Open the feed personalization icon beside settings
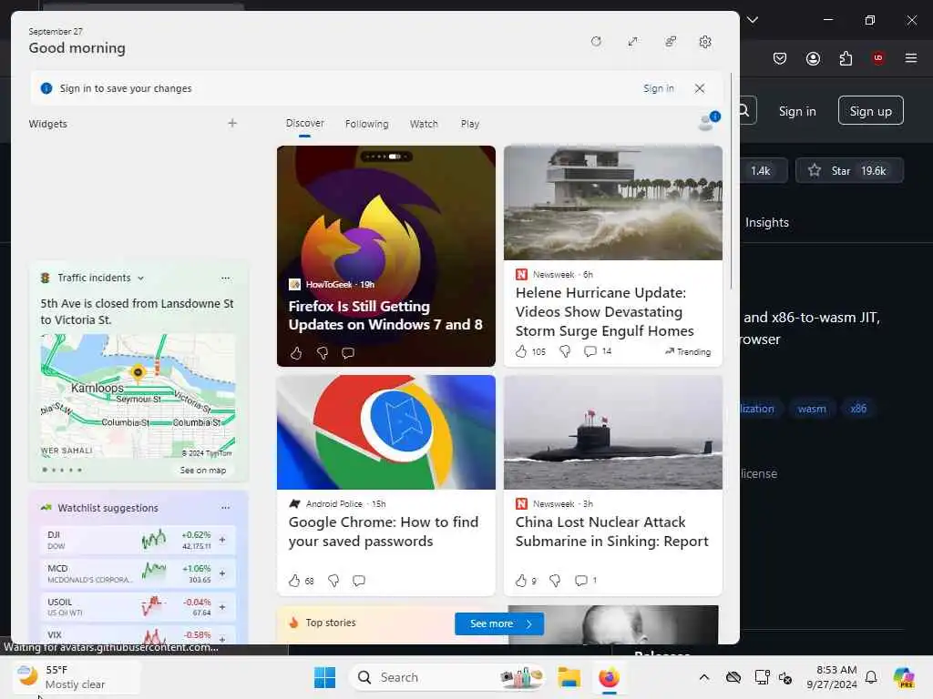 [670, 42]
